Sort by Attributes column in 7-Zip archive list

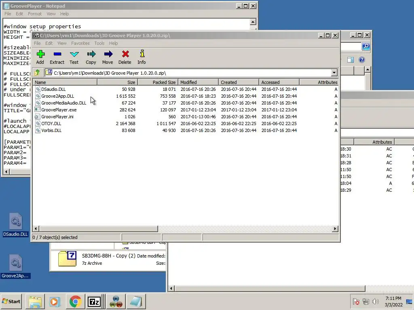pos(319,82)
